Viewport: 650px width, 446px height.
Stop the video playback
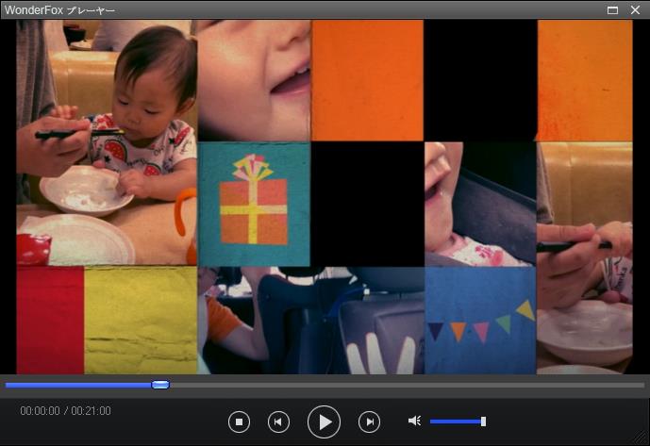pyautogui.click(x=240, y=422)
